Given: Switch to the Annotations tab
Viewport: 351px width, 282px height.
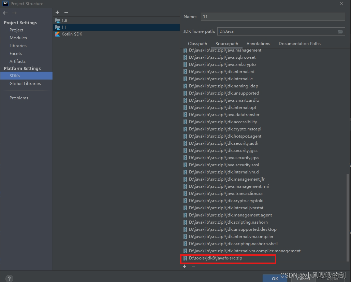Looking at the screenshot, I should tap(258, 44).
